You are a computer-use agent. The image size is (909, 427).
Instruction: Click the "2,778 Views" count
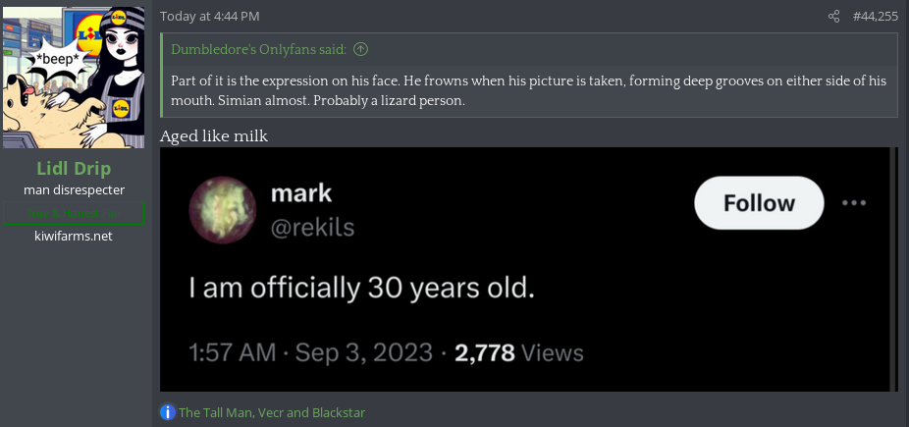pyautogui.click(x=519, y=352)
